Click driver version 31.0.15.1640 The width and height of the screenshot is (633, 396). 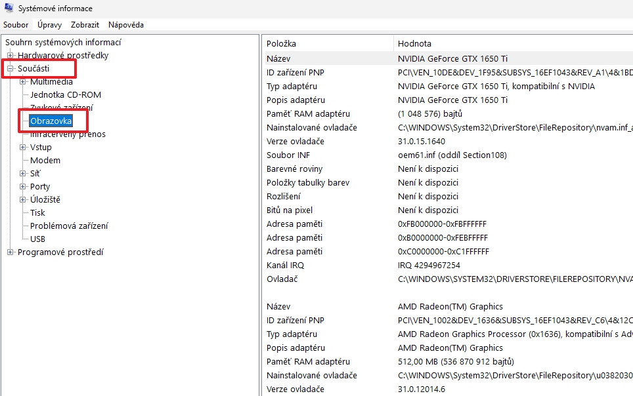point(422,141)
